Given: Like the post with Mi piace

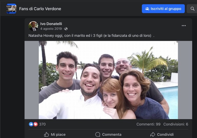Looking at the screenshot, I should [x=55, y=134].
